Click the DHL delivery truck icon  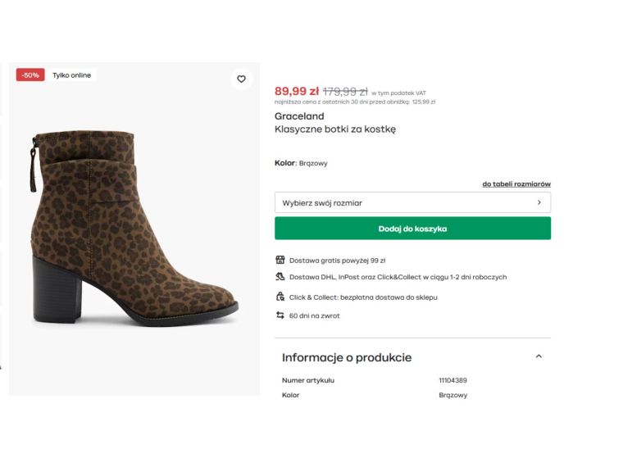280,277
